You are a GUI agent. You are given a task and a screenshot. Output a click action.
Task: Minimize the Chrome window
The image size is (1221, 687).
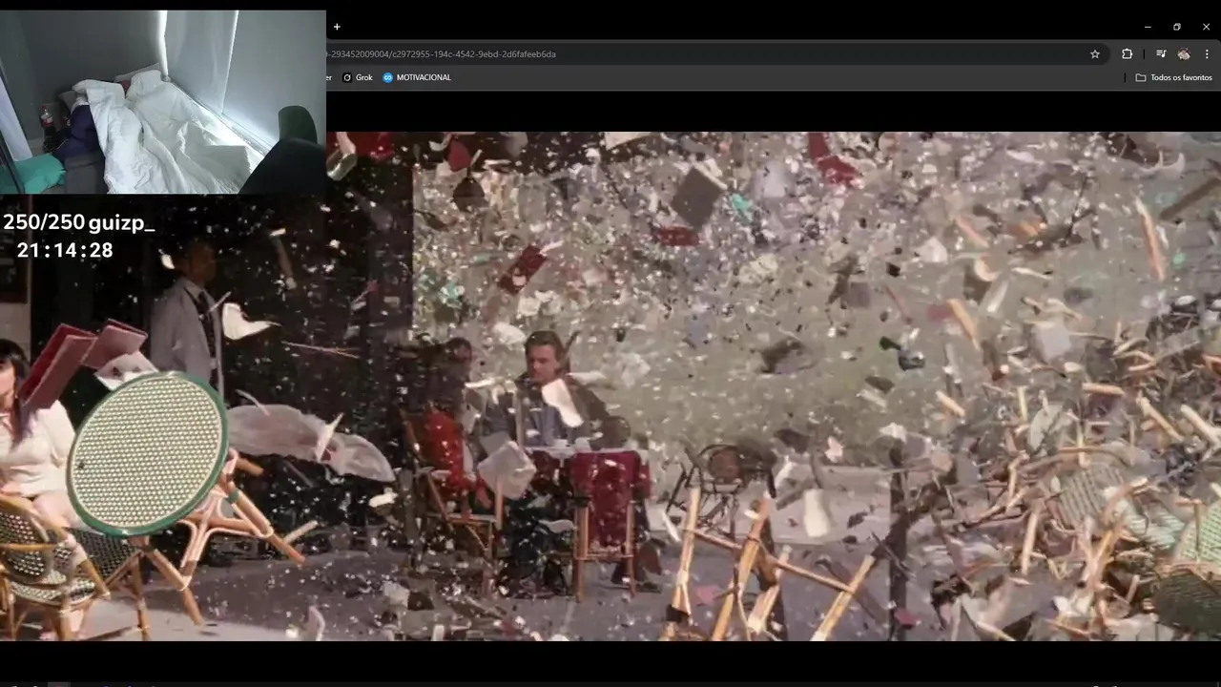[x=1148, y=27]
